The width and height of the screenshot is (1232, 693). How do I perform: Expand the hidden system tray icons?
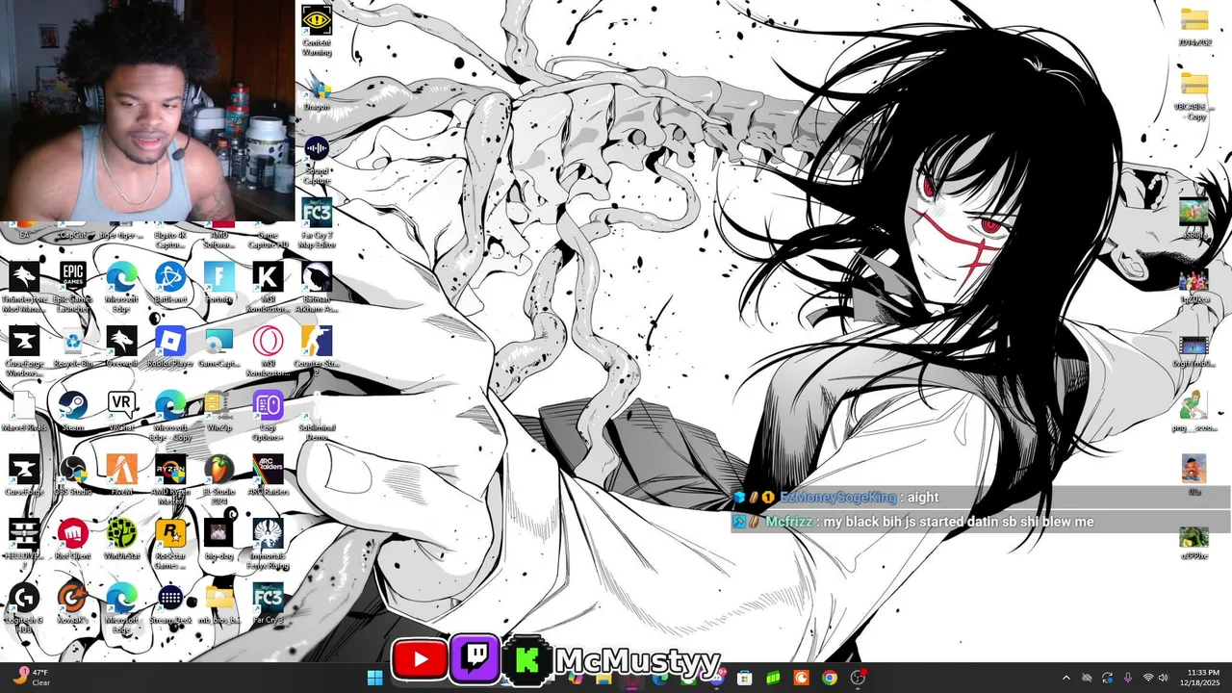coord(1065,678)
